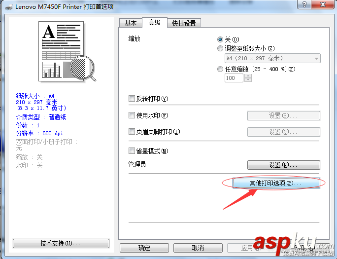The width and height of the screenshot is (337, 259).
Task: Switch to the 基本 tab
Action: (x=131, y=23)
